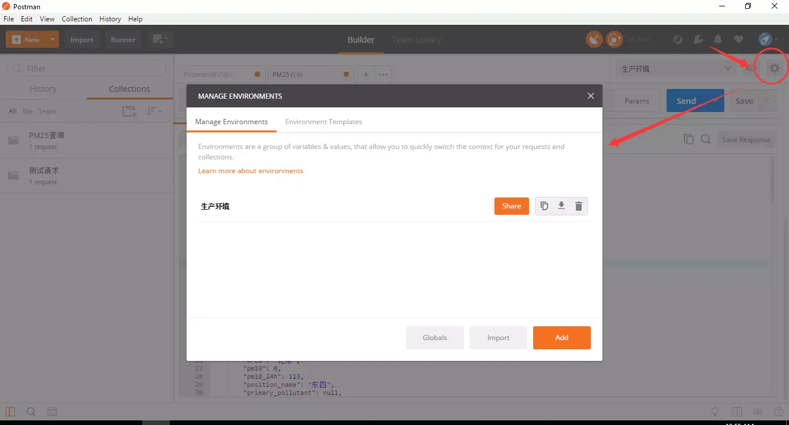
Task: Switch to two-pane layout icon
Action: click(x=736, y=412)
